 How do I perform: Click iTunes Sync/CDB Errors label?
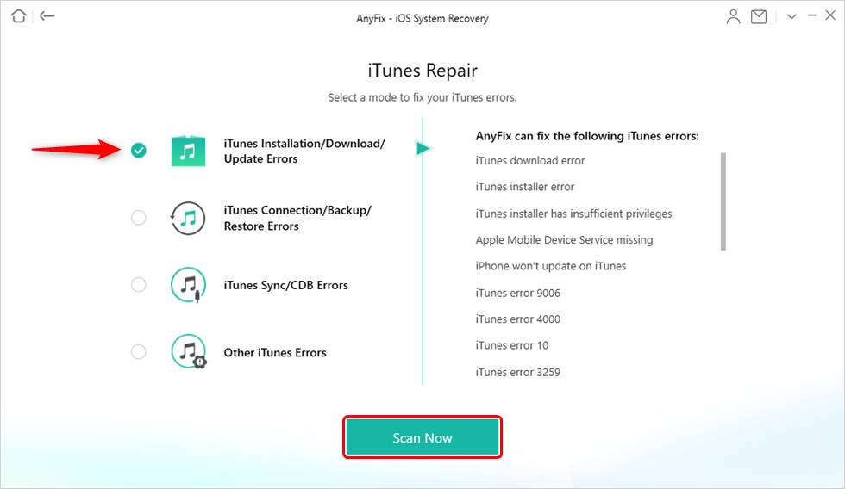coord(286,285)
